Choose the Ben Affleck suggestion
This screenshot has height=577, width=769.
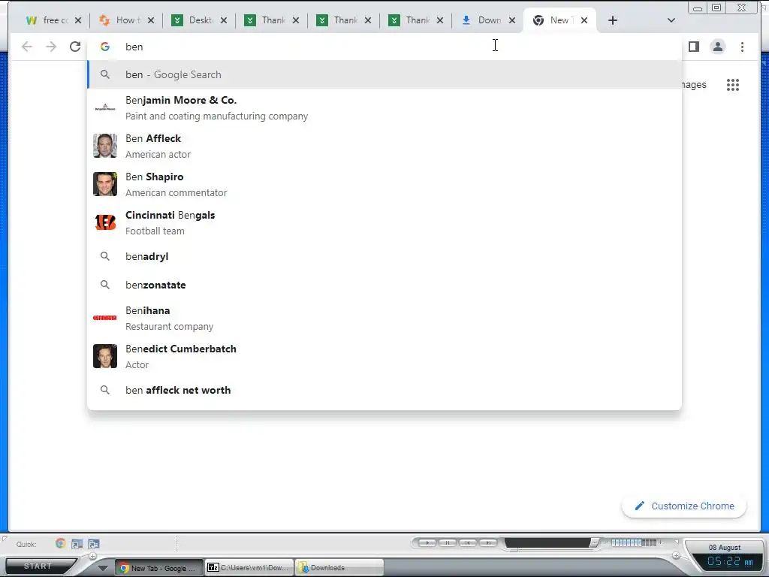(x=384, y=147)
